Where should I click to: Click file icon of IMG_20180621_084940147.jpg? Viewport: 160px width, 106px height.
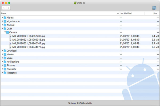point(10,43)
